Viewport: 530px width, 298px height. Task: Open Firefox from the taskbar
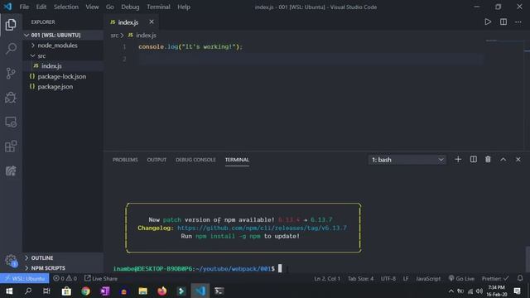(162, 291)
